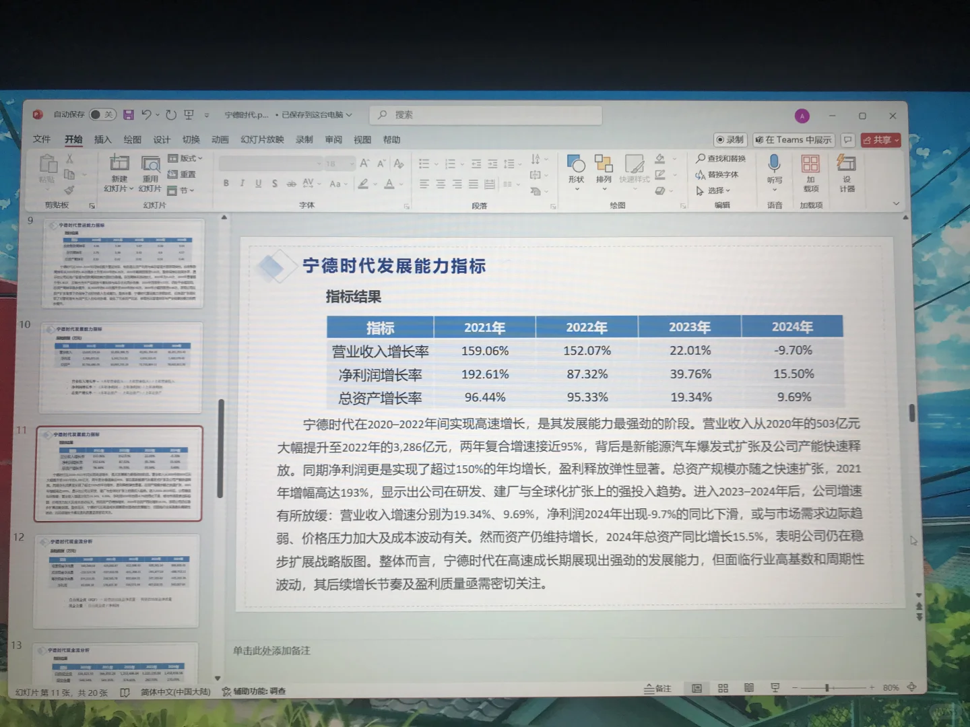970x727 pixels.
Task: Click the font color A swatch
Action: [x=389, y=183]
